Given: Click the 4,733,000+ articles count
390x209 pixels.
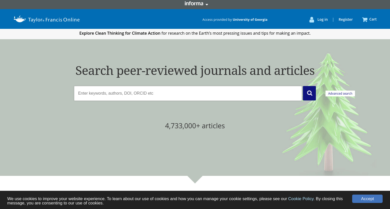Looking at the screenshot, I should pos(195,126).
